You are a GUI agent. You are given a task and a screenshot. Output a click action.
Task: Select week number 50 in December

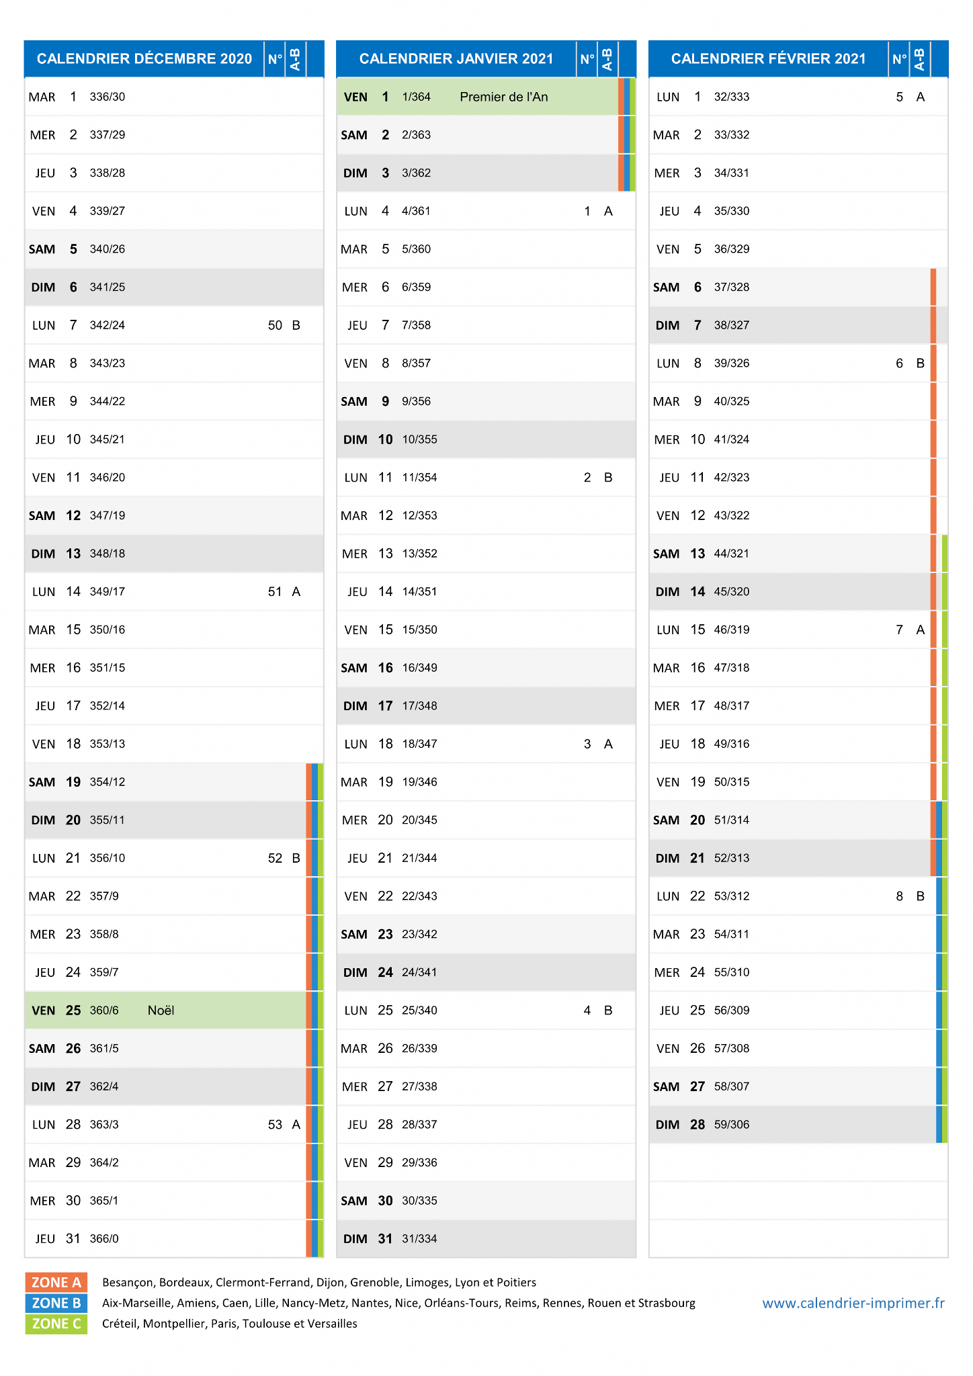click(276, 325)
